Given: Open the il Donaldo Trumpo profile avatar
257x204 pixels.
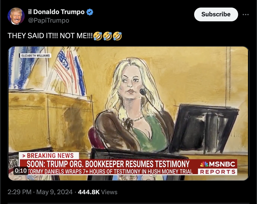Looking at the screenshot, I should 16,16.
